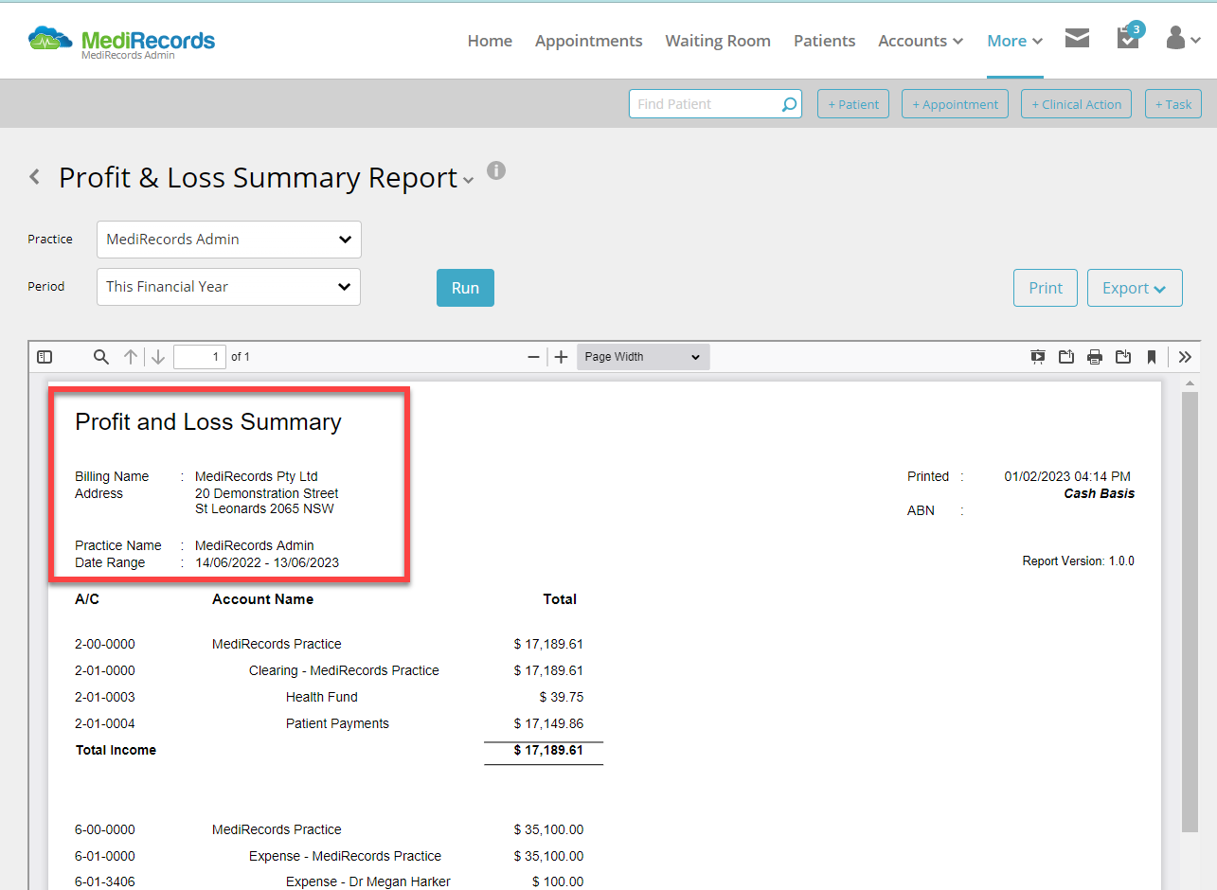Image resolution: width=1217 pixels, height=890 pixels.
Task: Click the Health Fund account row
Action: coord(329,697)
